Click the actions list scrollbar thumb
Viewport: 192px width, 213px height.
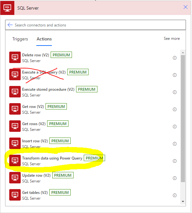[x=183, y=118]
